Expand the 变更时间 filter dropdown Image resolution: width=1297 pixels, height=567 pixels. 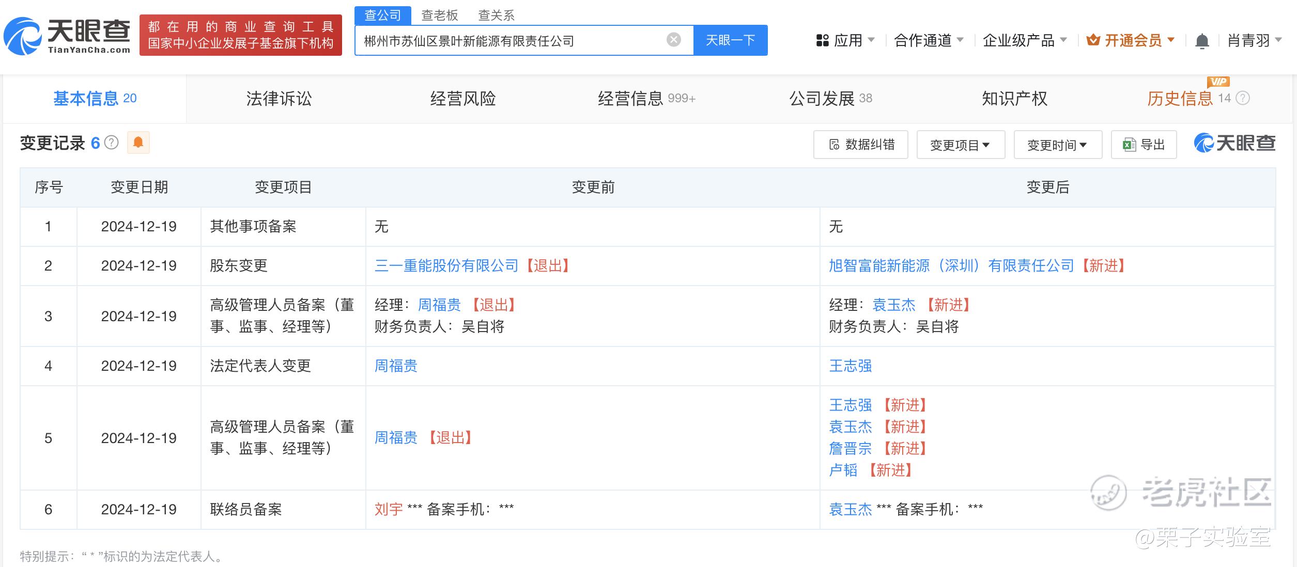click(1057, 145)
